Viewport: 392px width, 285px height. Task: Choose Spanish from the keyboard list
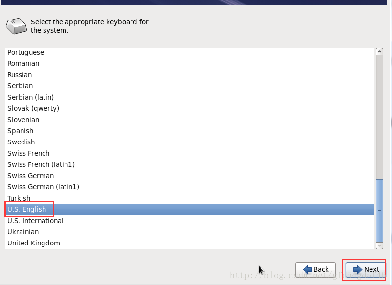pyautogui.click(x=21, y=131)
